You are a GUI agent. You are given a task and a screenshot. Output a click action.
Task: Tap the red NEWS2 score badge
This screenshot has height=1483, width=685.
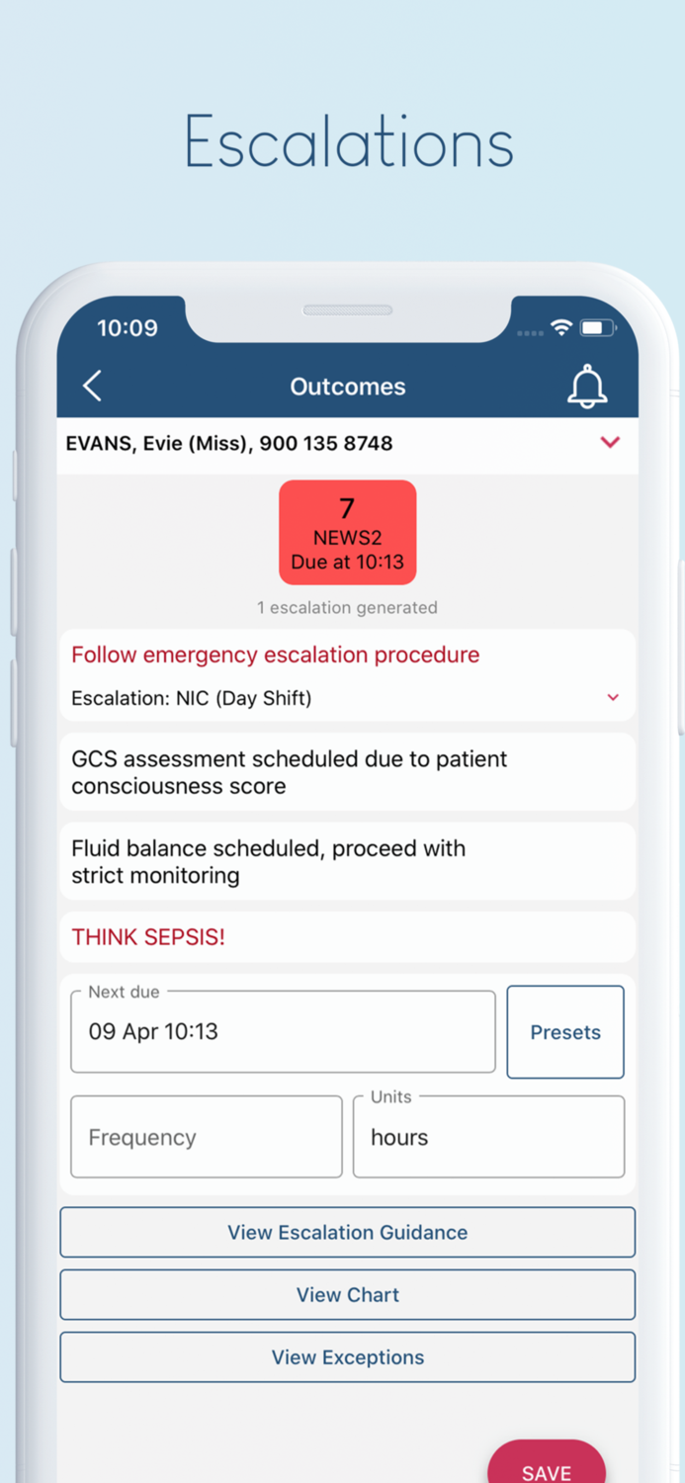click(x=347, y=533)
